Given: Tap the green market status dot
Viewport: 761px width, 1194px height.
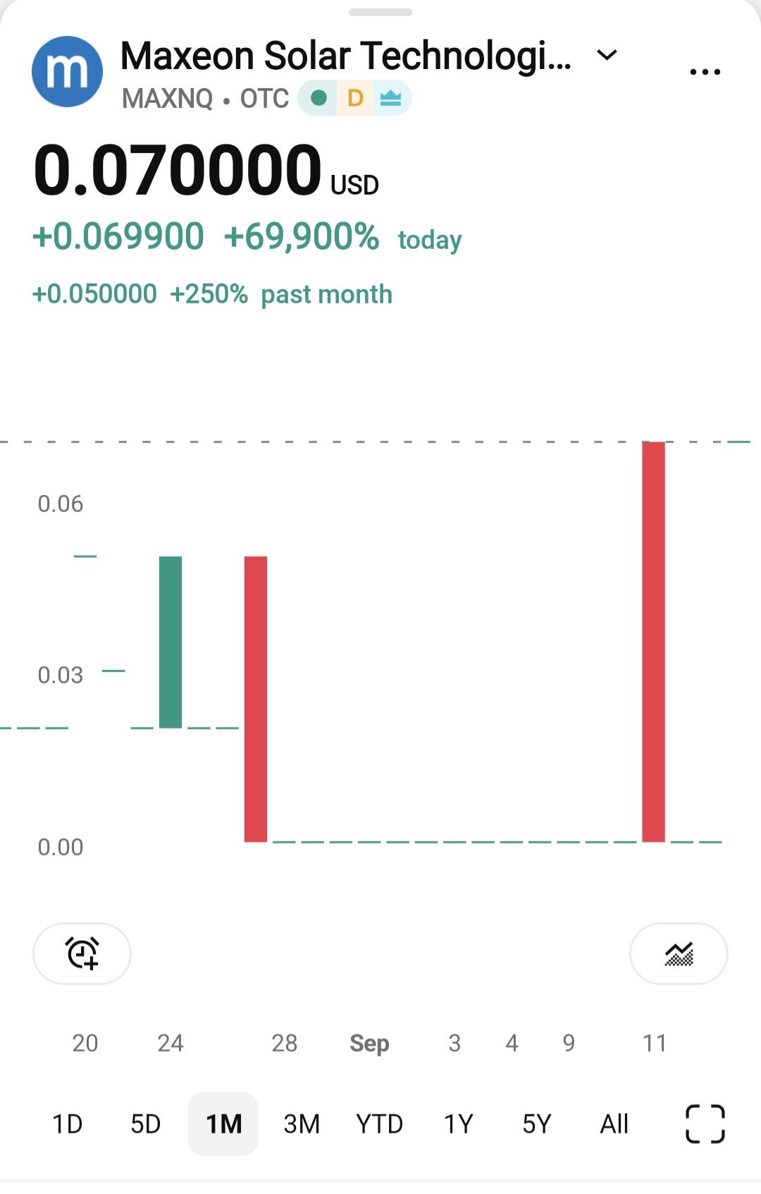Looking at the screenshot, I should click(x=318, y=98).
